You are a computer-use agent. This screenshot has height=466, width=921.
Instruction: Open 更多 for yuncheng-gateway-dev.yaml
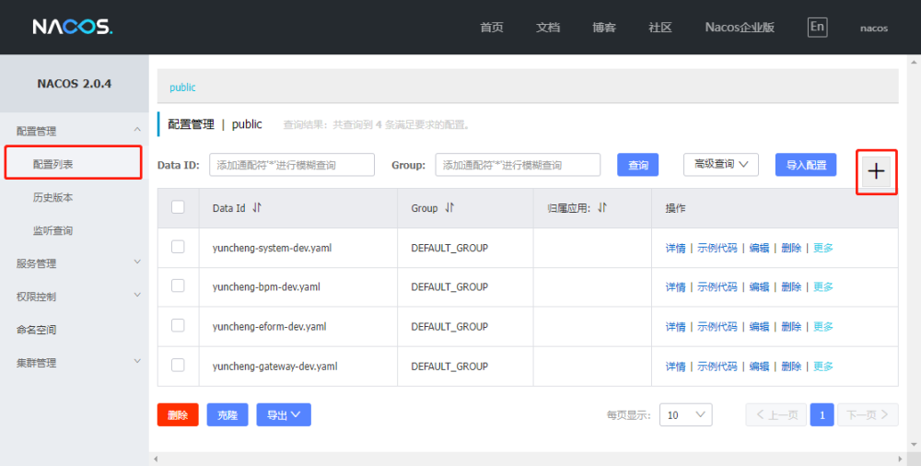[822, 367]
